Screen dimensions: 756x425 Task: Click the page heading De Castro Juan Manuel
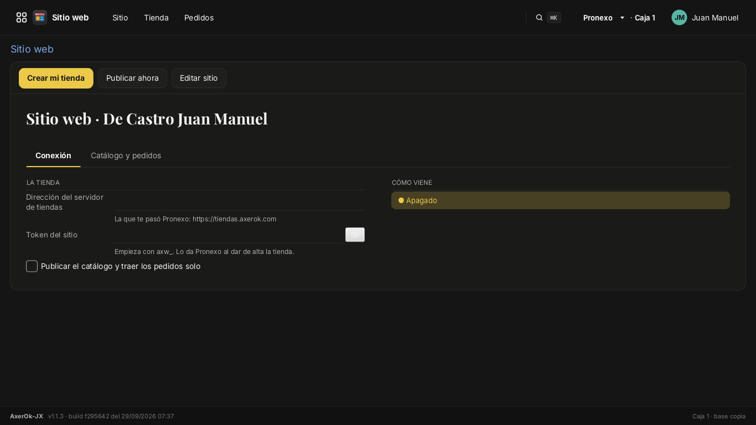click(147, 119)
